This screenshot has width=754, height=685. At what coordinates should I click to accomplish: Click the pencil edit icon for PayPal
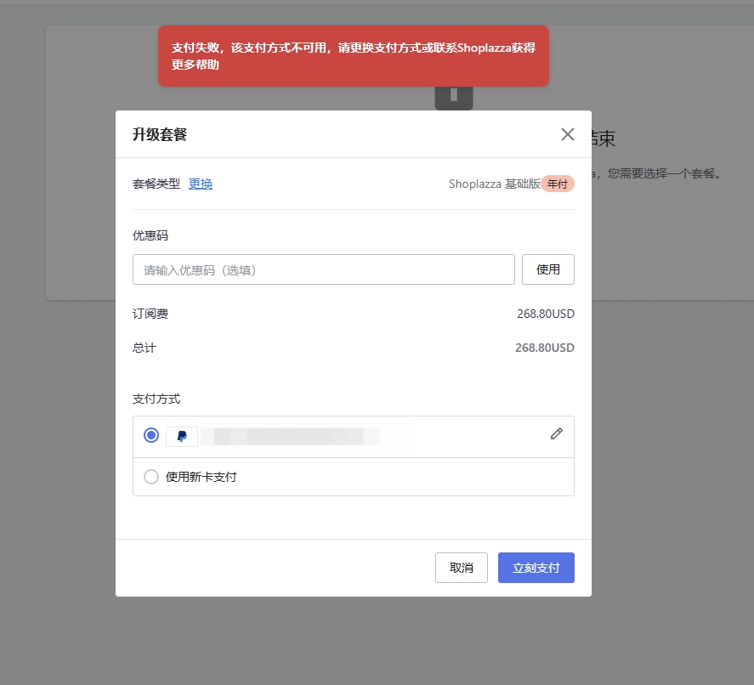coord(557,433)
